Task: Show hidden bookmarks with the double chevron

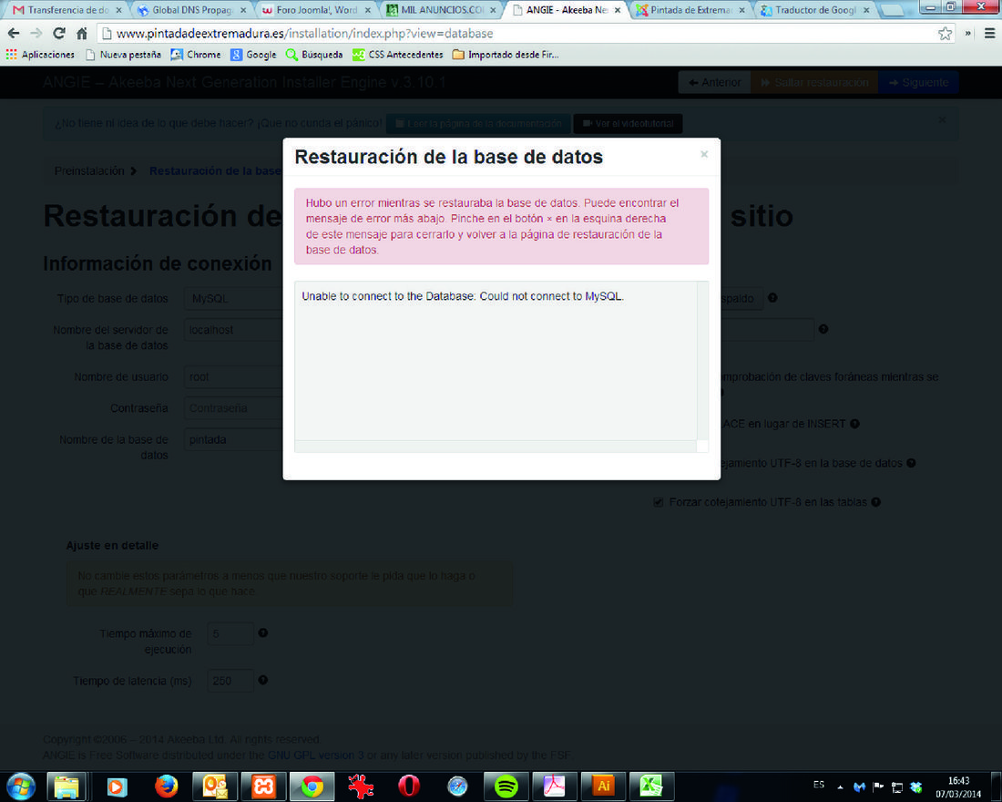Action: click(967, 33)
